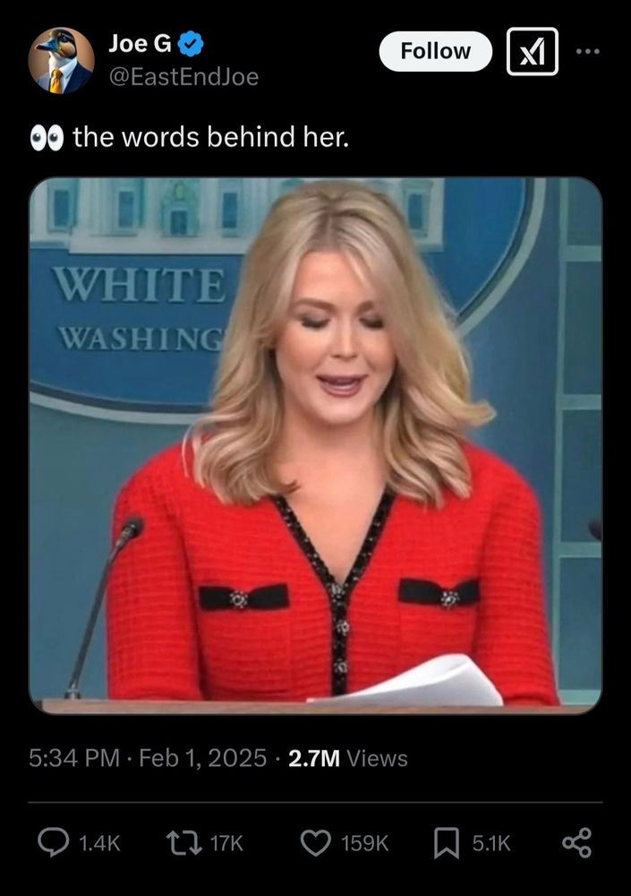631x896 pixels.
Task: Click the blue verified badge
Action: 191,44
